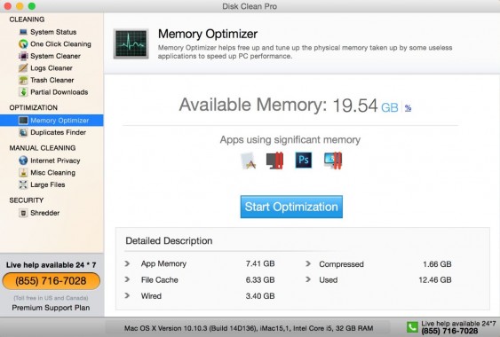Click the Partial Downloads green arrow icon
The image size is (500, 337).
(x=23, y=92)
